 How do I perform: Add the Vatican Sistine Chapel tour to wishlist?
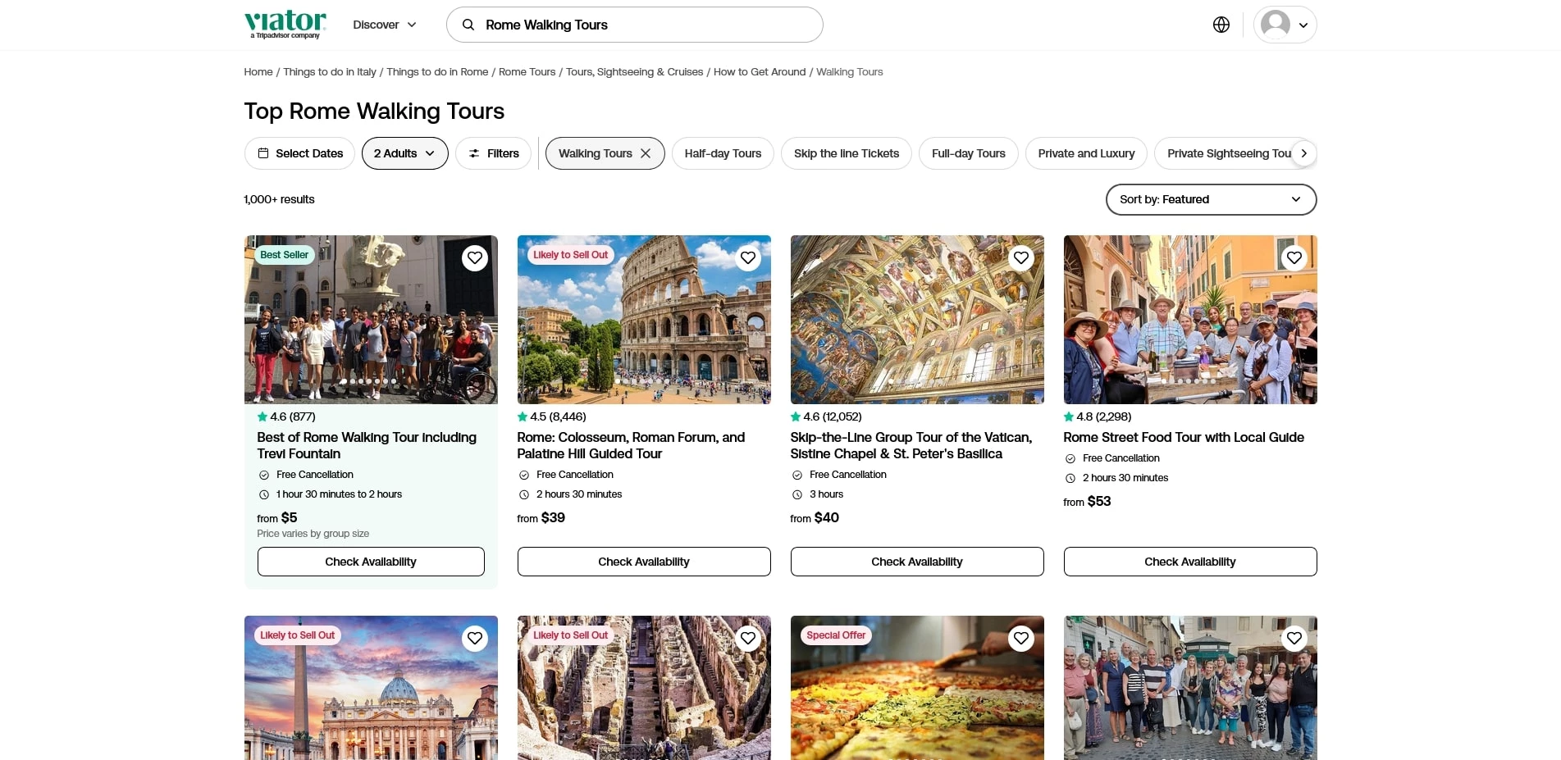point(1020,258)
